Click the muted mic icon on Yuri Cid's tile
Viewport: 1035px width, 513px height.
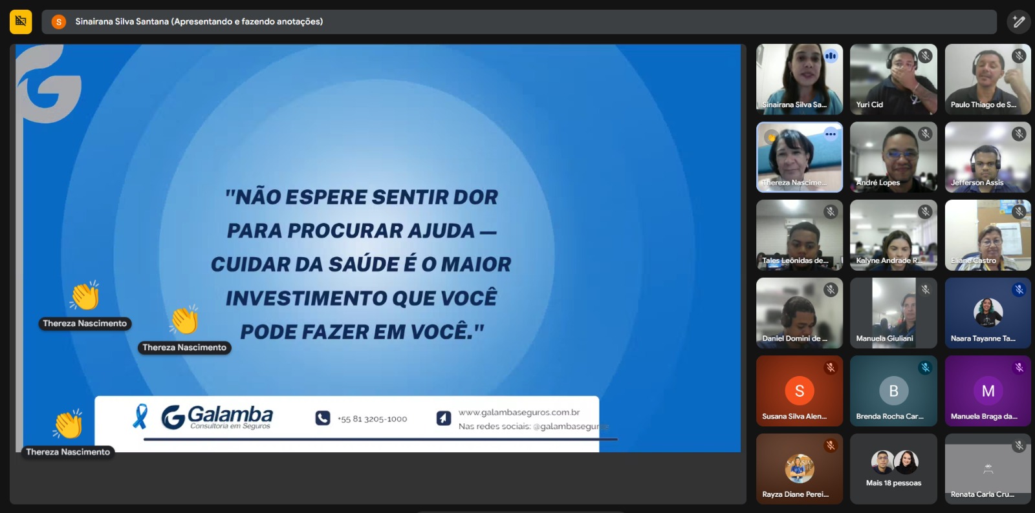pos(925,56)
